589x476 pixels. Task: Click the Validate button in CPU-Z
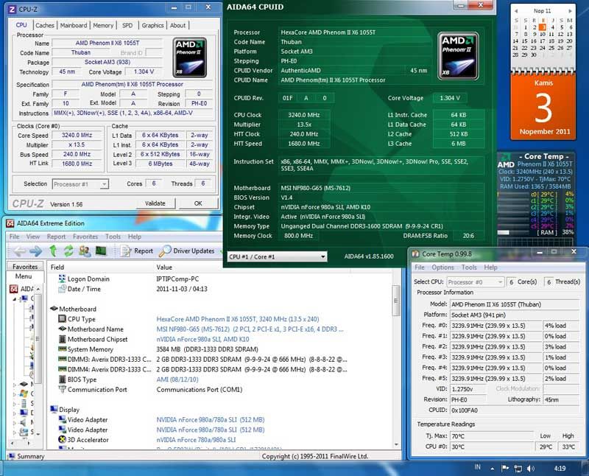(x=155, y=203)
